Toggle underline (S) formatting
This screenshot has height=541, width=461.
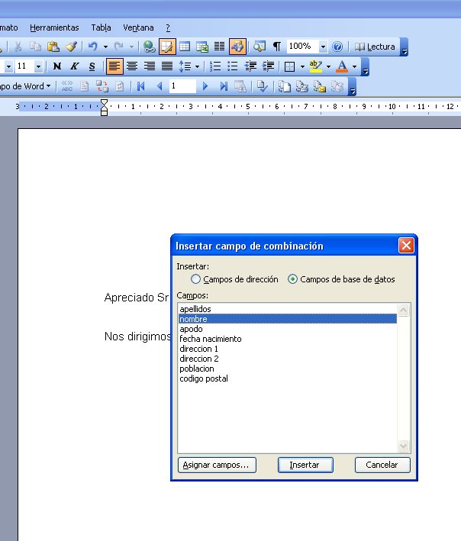[x=92, y=66]
